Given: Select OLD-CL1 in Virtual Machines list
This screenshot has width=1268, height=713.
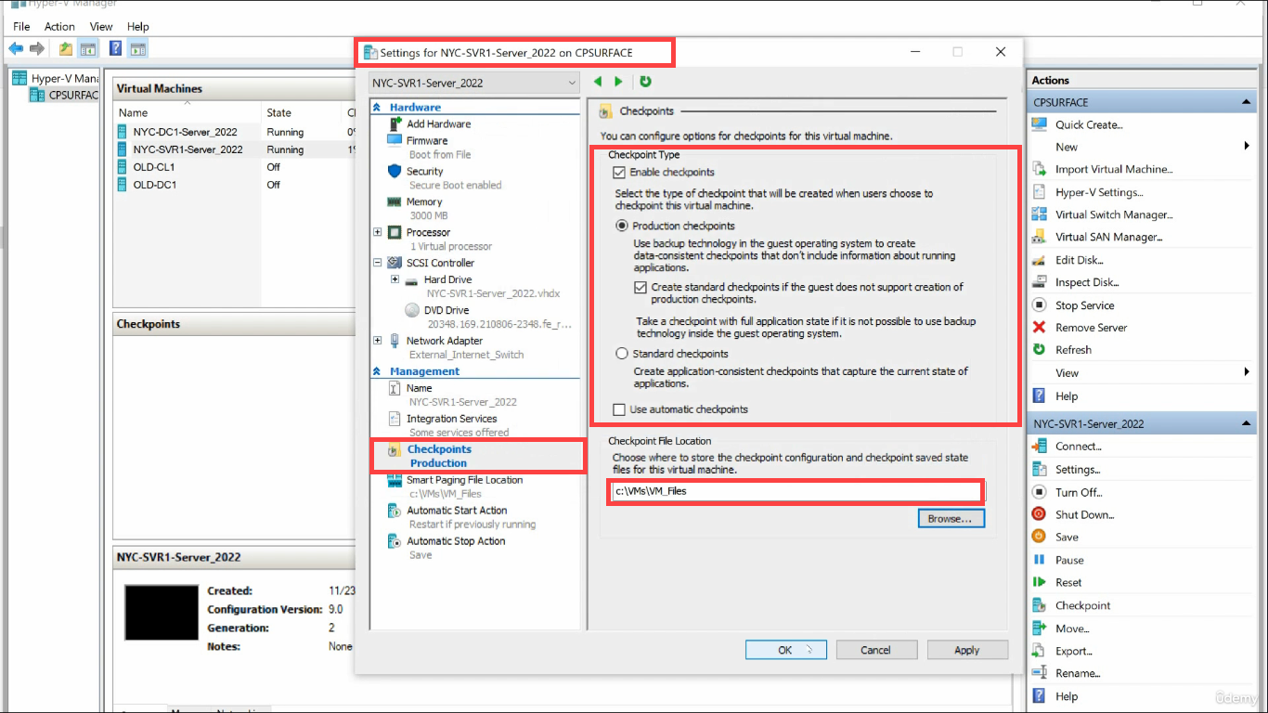Looking at the screenshot, I should click(154, 167).
